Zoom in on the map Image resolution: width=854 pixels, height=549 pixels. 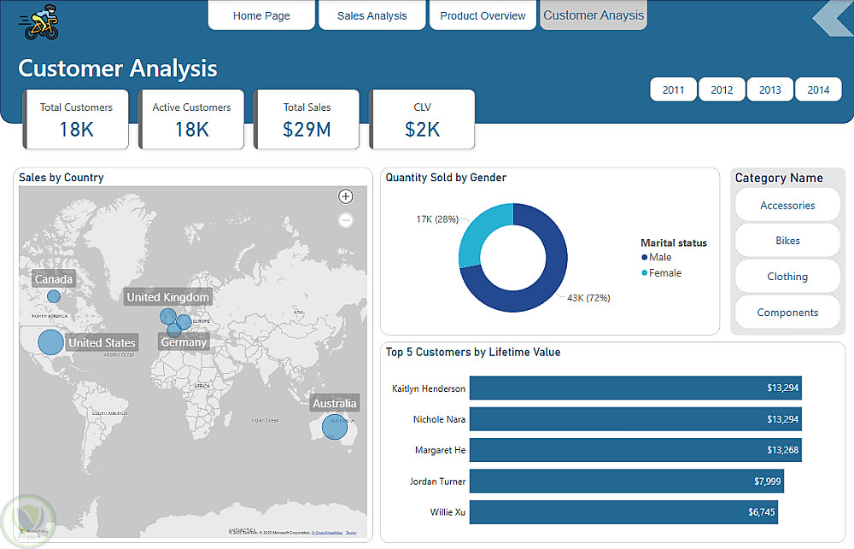pyautogui.click(x=346, y=196)
